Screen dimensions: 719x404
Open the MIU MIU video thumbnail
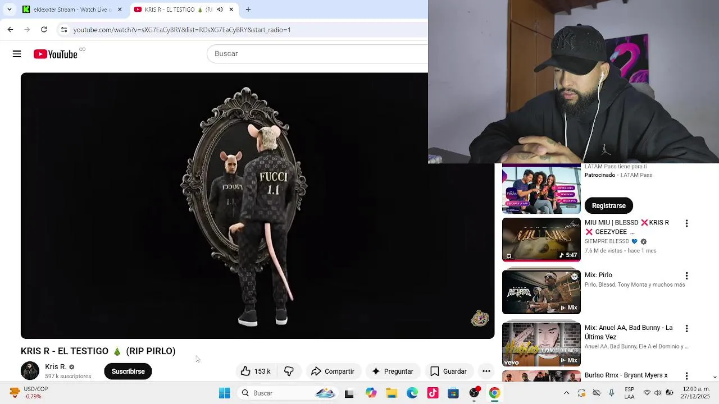click(541, 240)
